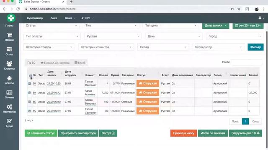Screen dimensions: 268x150
Task: Open Настройки gears icon in sidebar
Action: [9, 107]
